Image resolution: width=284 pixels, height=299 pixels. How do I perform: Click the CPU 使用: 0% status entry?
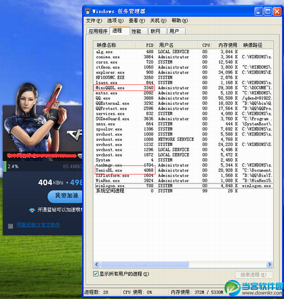click(x=138, y=292)
